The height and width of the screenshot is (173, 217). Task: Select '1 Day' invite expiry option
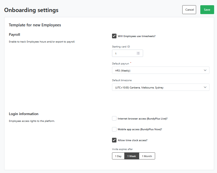coord(118,156)
